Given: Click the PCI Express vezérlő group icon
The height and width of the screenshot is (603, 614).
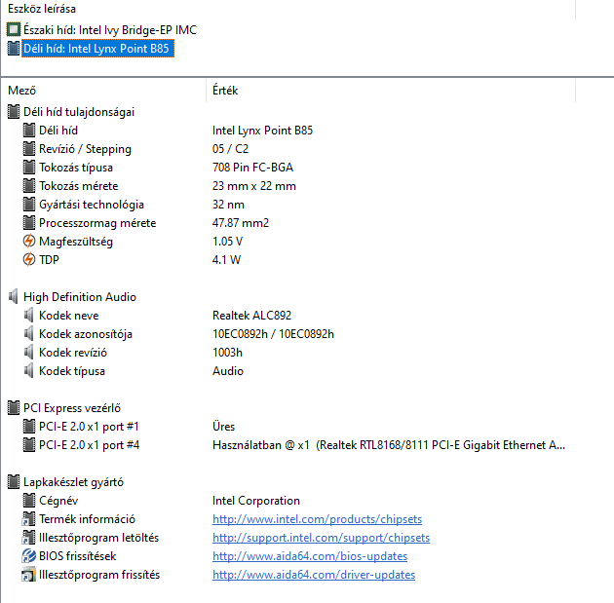Looking at the screenshot, I should (14, 408).
